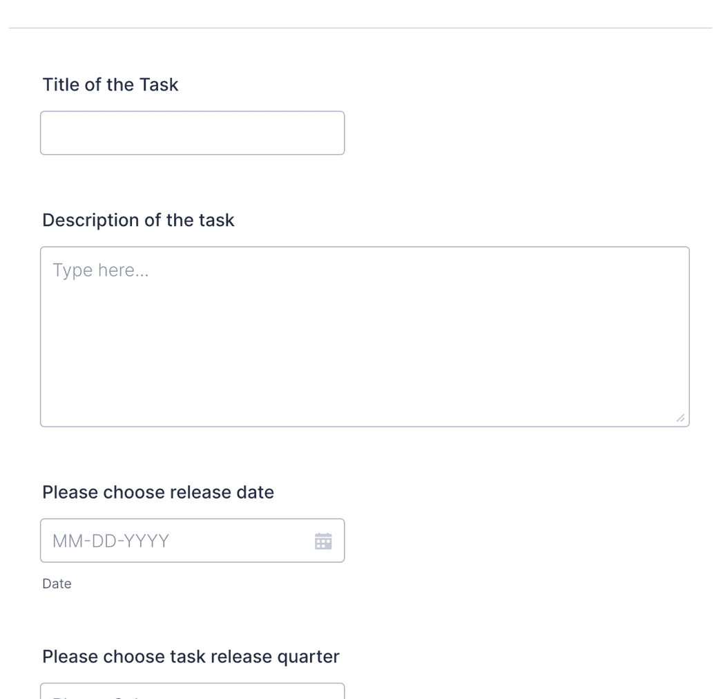Click the calendar grid icon in date field
721x699 pixels.
pyautogui.click(x=323, y=541)
